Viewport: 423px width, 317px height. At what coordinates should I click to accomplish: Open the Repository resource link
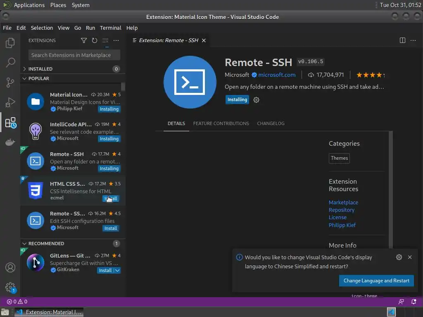342,210
